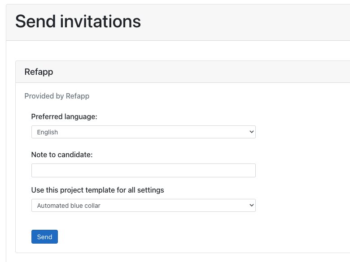Click the 'Send invitations' page heading
Screen dimensions: 350x262
(78, 21)
